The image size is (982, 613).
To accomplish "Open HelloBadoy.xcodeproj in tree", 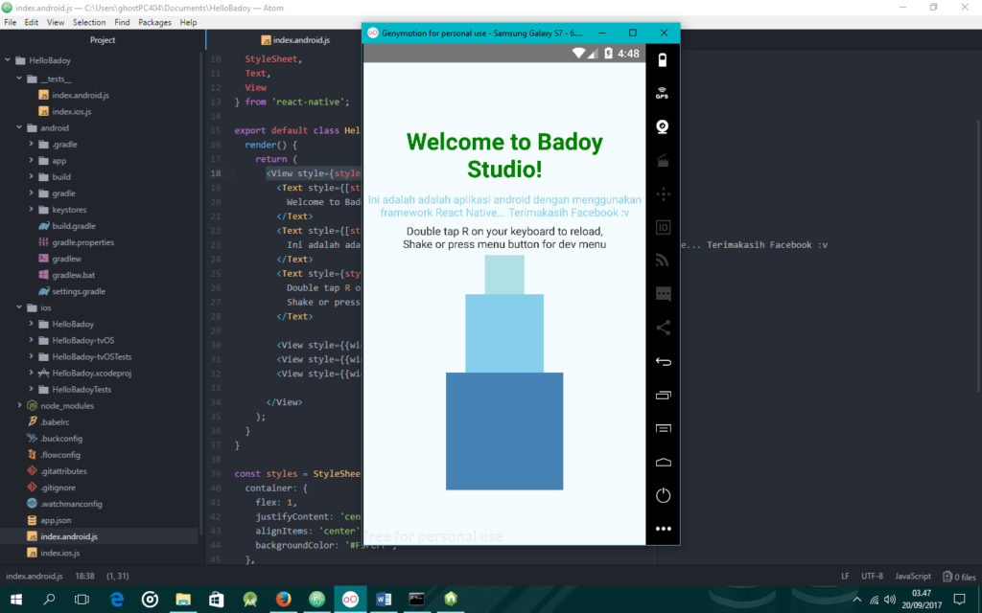I will point(91,373).
